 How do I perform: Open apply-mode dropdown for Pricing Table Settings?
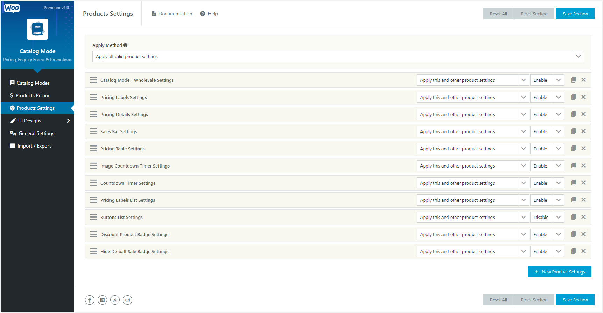click(x=473, y=149)
